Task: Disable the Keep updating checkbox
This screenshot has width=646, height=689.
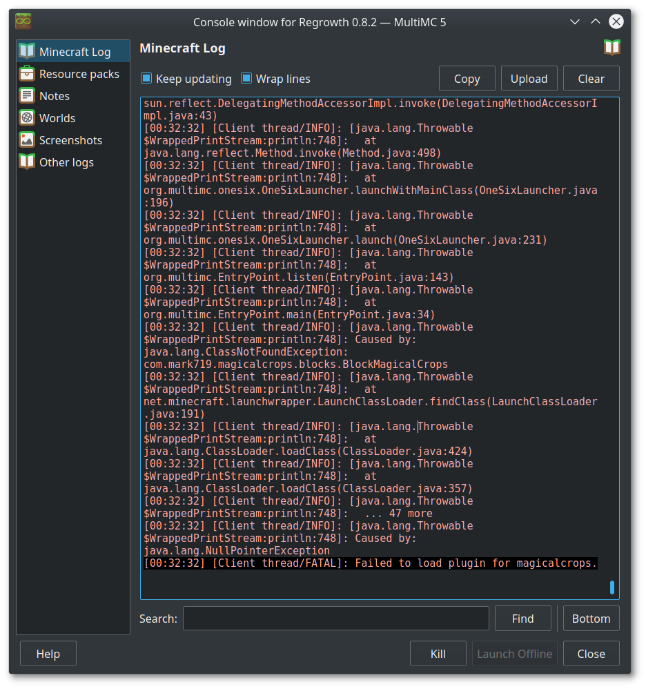Action: (x=146, y=79)
